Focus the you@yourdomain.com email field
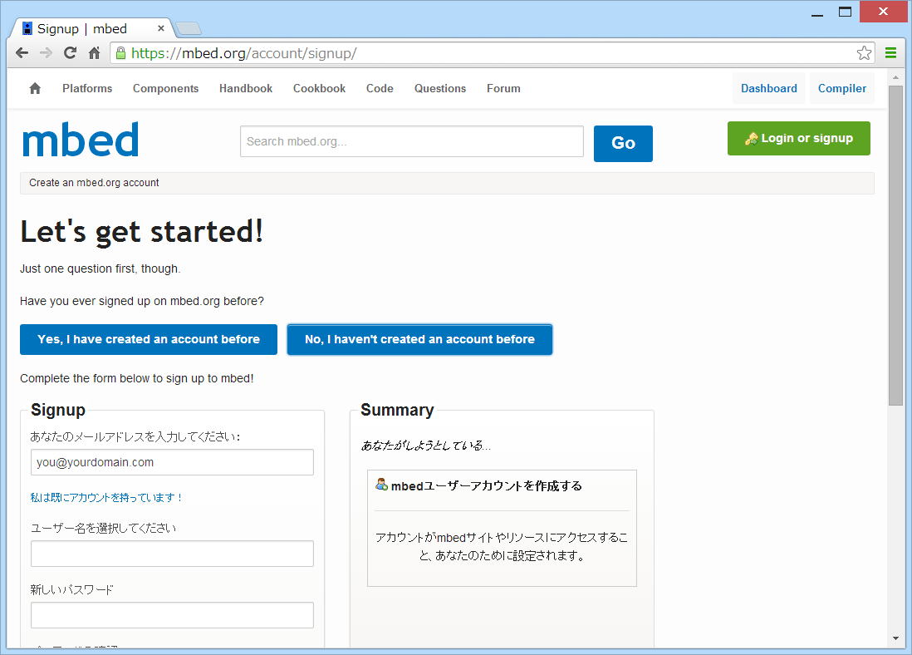The image size is (912, 655). click(x=172, y=462)
